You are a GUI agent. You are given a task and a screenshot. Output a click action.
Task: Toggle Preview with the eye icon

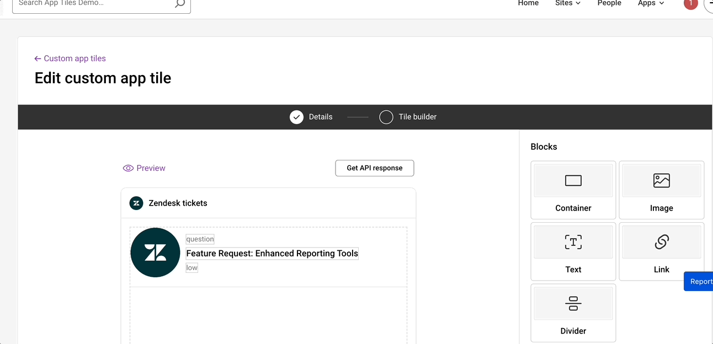pos(128,168)
